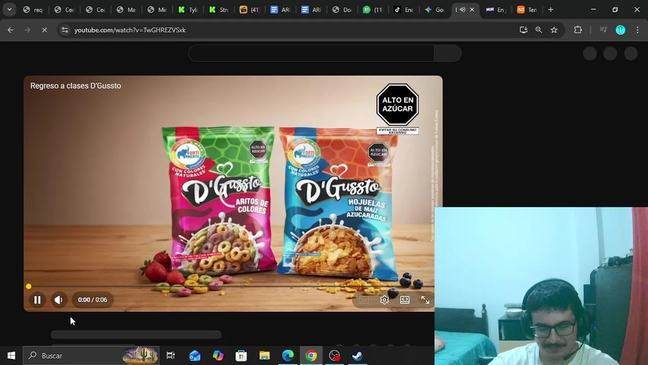
Task: Switch to the '(11' tab
Action: [374, 10]
